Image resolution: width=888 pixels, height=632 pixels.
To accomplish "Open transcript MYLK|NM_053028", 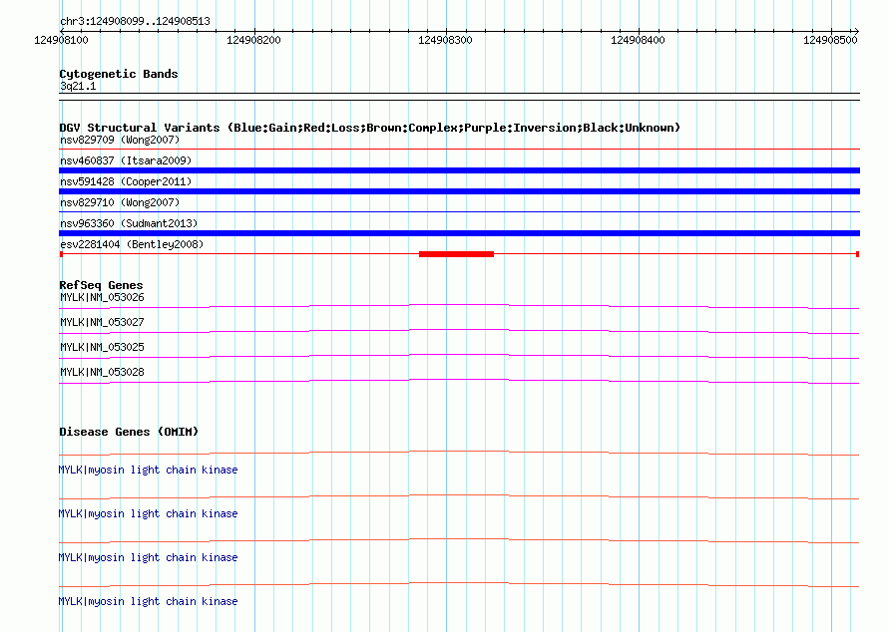I will (x=102, y=372).
